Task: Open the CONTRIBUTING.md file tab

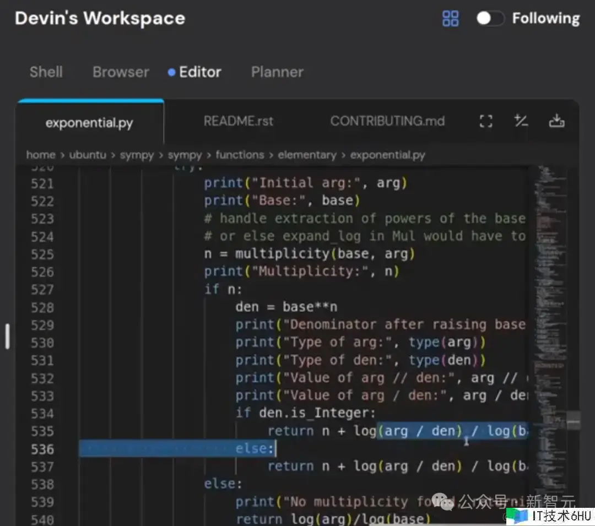Action: 387,122
